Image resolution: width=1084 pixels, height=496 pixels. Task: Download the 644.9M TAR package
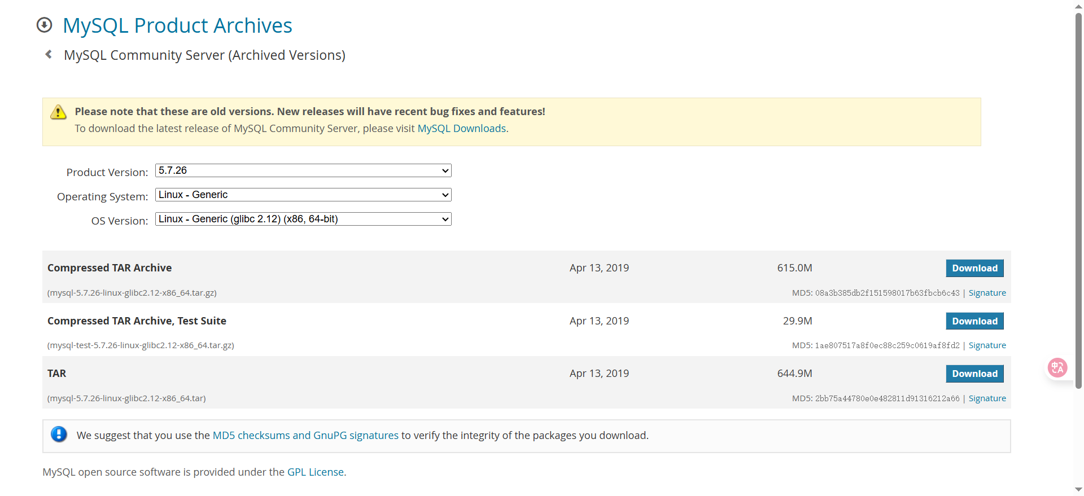point(974,374)
